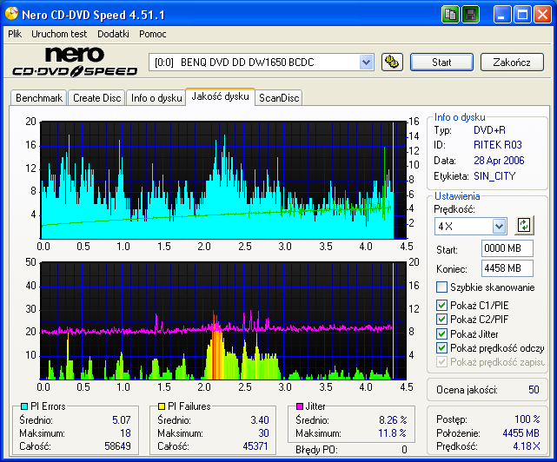Click the Błędy PO value 0
The width and height of the screenshot is (557, 462).
[x=404, y=450]
